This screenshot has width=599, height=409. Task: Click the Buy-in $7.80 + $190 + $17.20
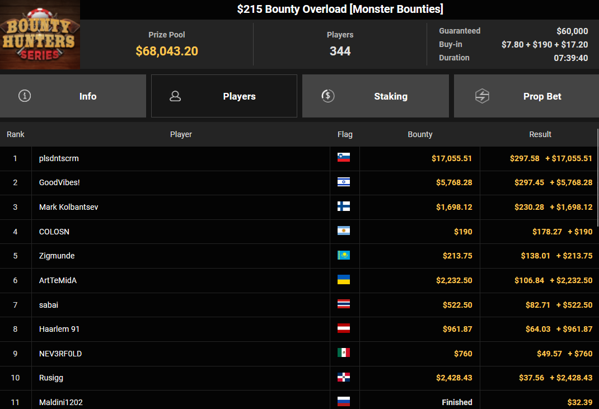[x=545, y=45]
